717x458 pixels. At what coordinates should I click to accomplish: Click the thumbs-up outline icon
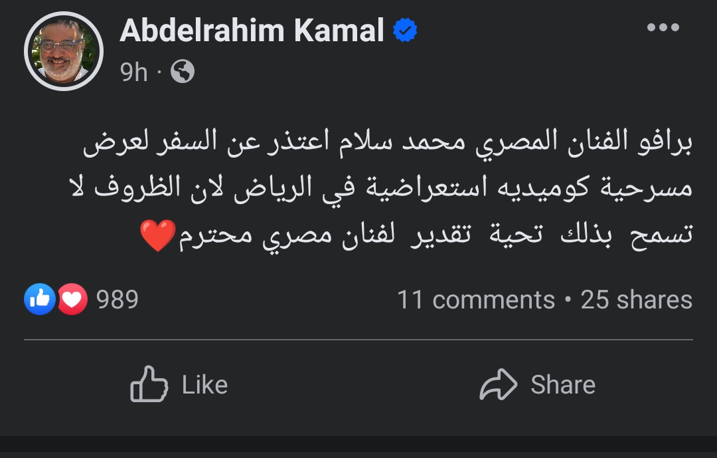[x=148, y=384]
